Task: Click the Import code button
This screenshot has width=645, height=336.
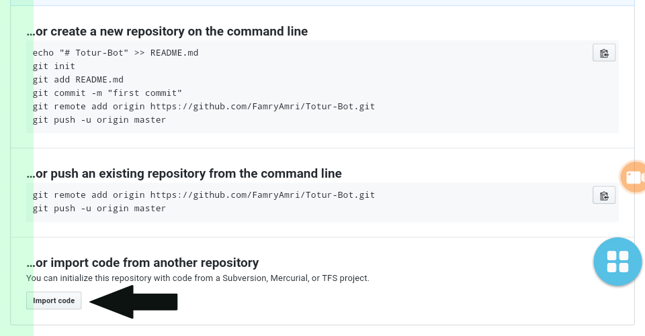Action: point(54,300)
